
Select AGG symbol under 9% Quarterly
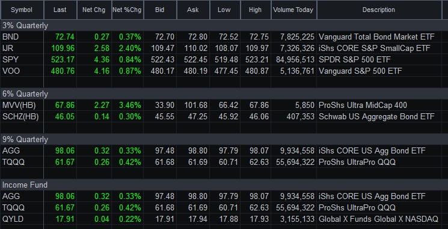tap(11, 150)
